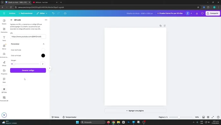Switch to grid view of pages
Viewport: 221px width, 125px height.
click(x=208, y=117)
